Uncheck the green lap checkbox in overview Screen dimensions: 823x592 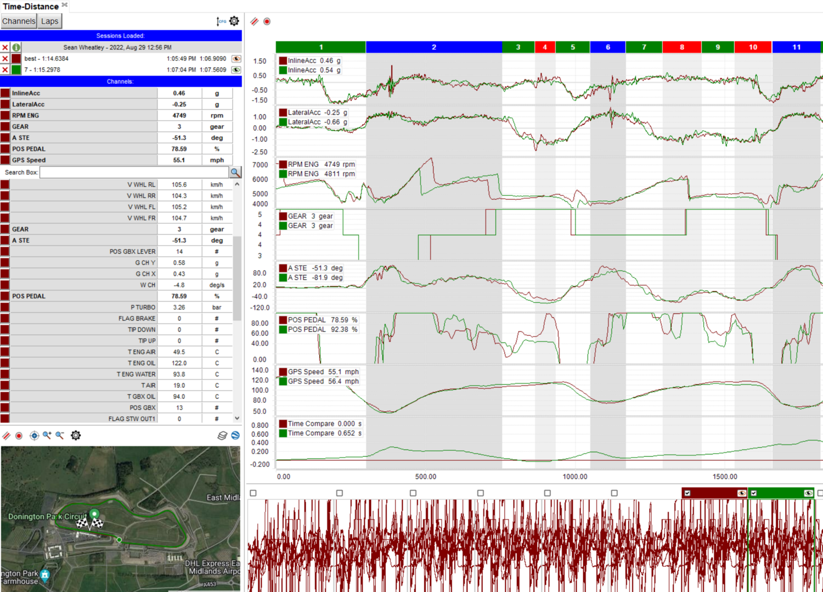(x=754, y=493)
